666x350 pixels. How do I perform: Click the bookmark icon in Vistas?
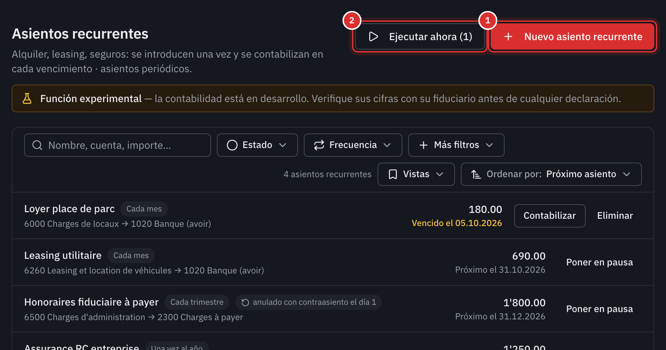click(x=393, y=174)
